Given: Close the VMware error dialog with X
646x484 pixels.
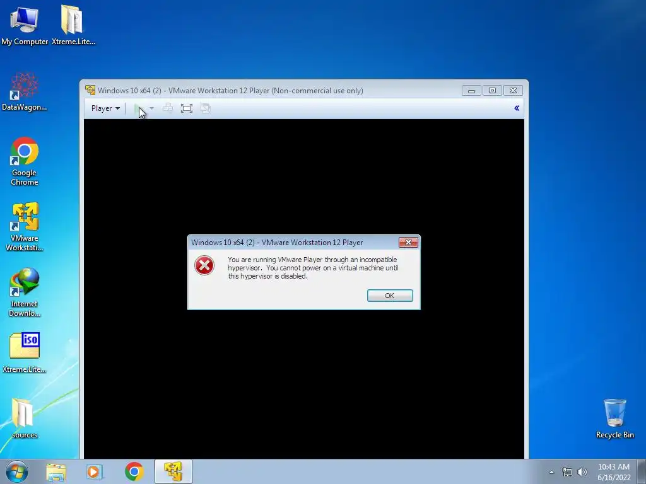Looking at the screenshot, I should pyautogui.click(x=408, y=243).
